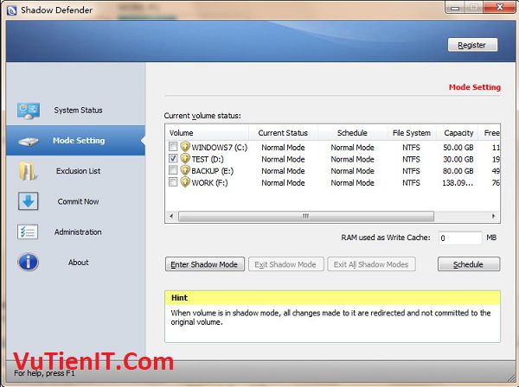Click the Free column header
The width and height of the screenshot is (519, 387).
coord(490,133)
